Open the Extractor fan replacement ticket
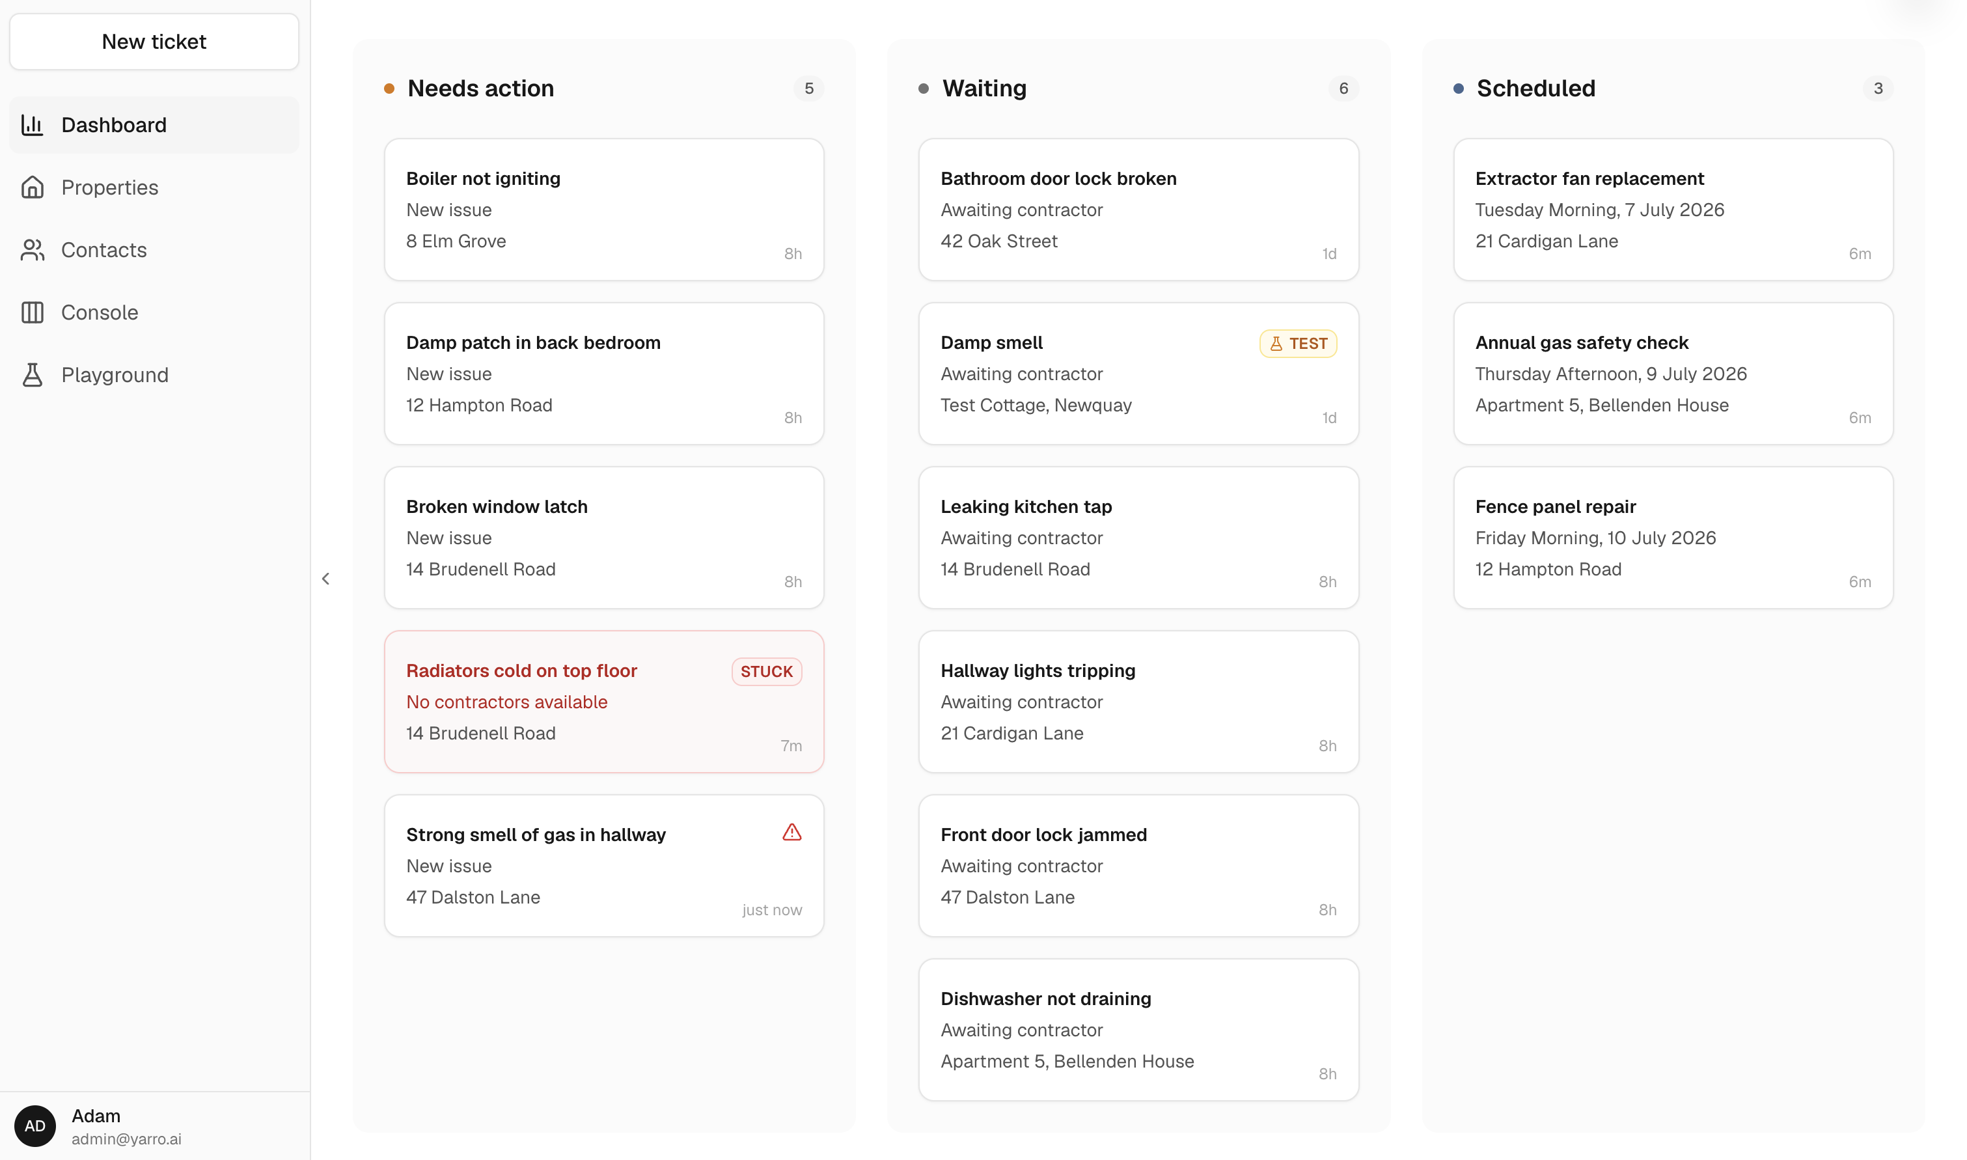 1673,210
